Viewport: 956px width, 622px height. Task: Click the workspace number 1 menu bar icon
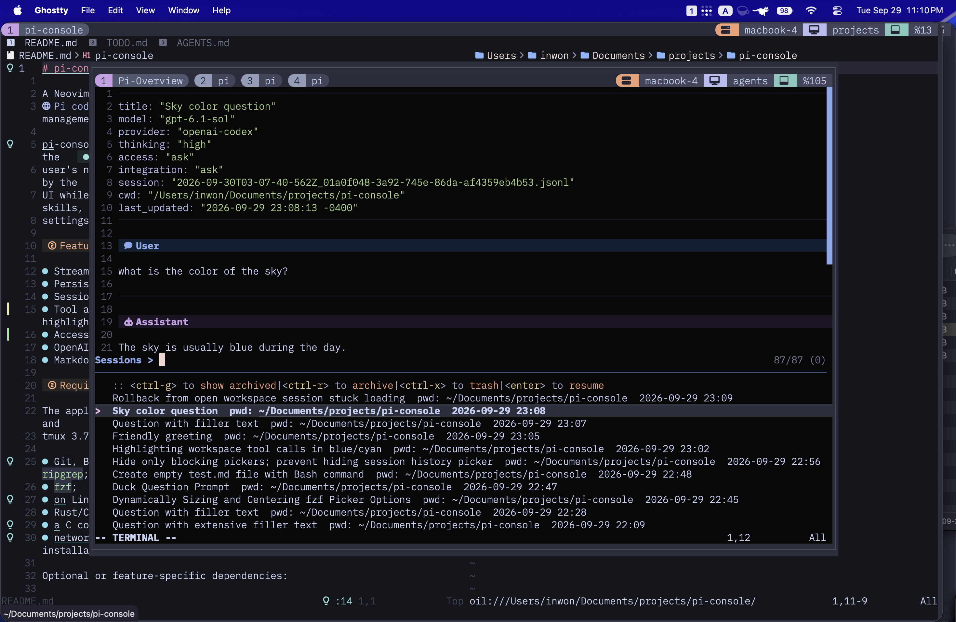click(x=691, y=11)
